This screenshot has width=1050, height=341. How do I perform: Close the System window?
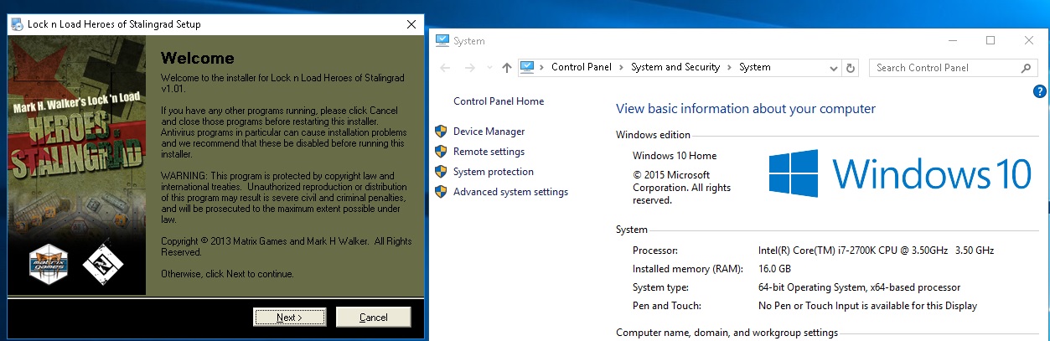click(1029, 40)
